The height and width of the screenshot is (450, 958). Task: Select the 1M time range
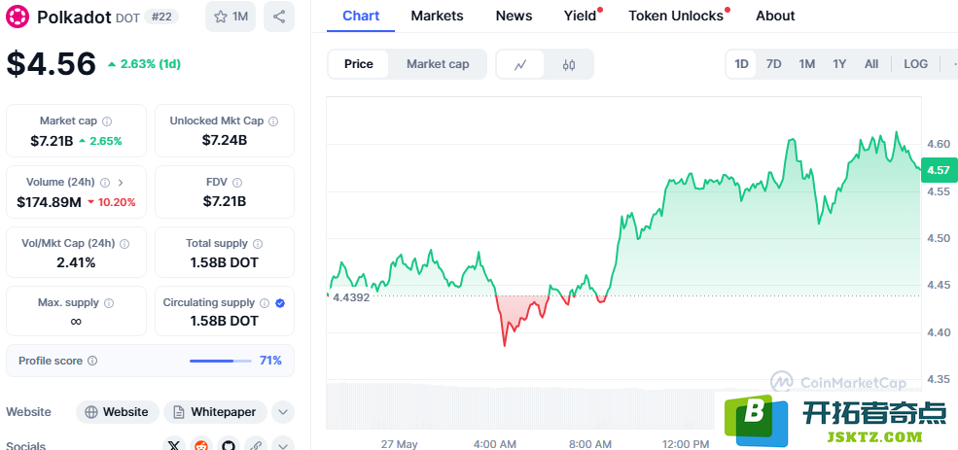click(x=807, y=64)
